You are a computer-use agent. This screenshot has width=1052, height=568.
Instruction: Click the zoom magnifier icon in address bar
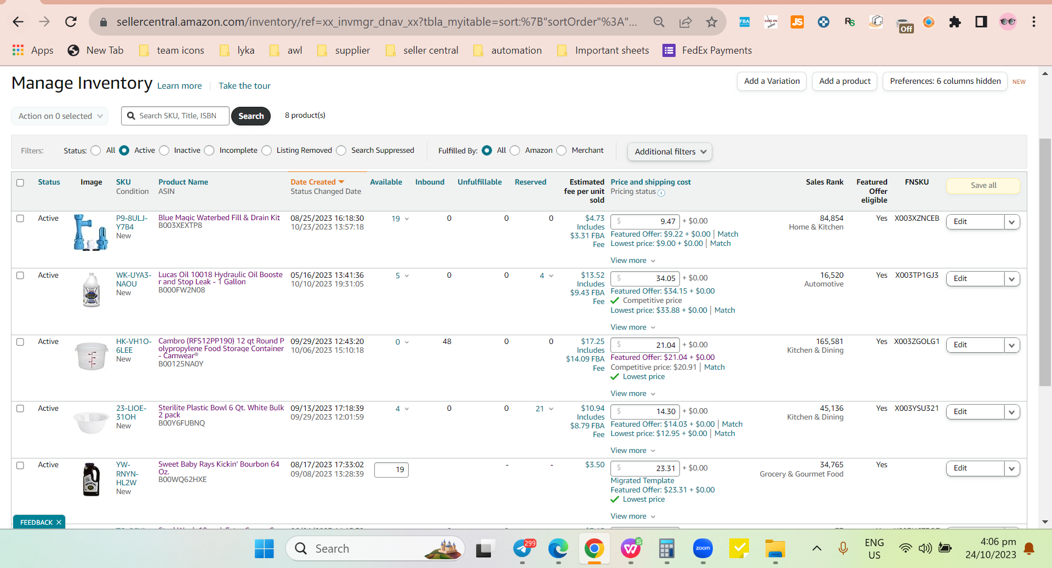point(659,22)
